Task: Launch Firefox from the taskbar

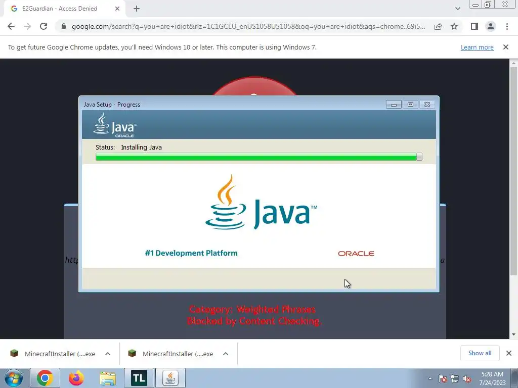Action: [x=76, y=378]
